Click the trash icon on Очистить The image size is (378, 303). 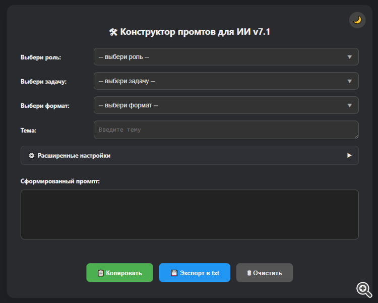tap(248, 273)
